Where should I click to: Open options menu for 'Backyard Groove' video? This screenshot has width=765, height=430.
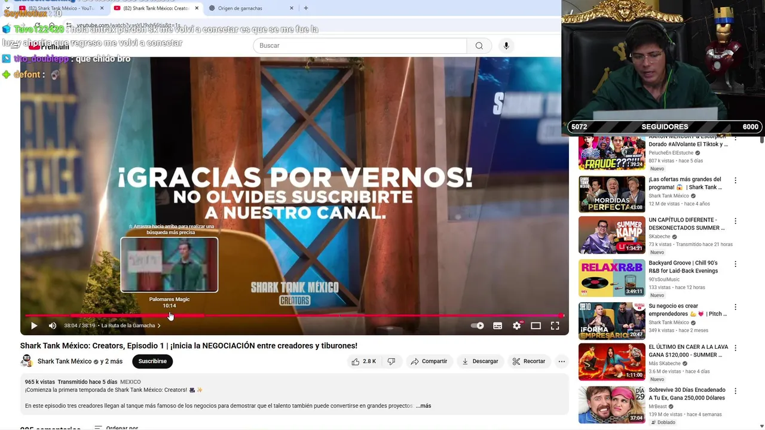coord(735,264)
